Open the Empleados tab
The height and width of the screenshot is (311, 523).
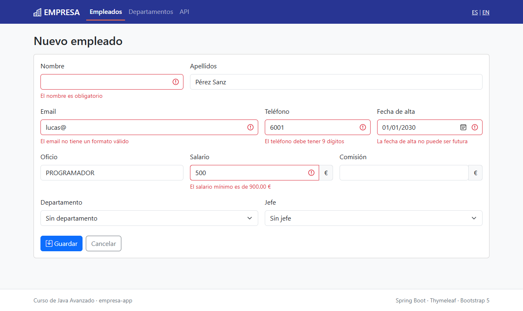(x=106, y=12)
